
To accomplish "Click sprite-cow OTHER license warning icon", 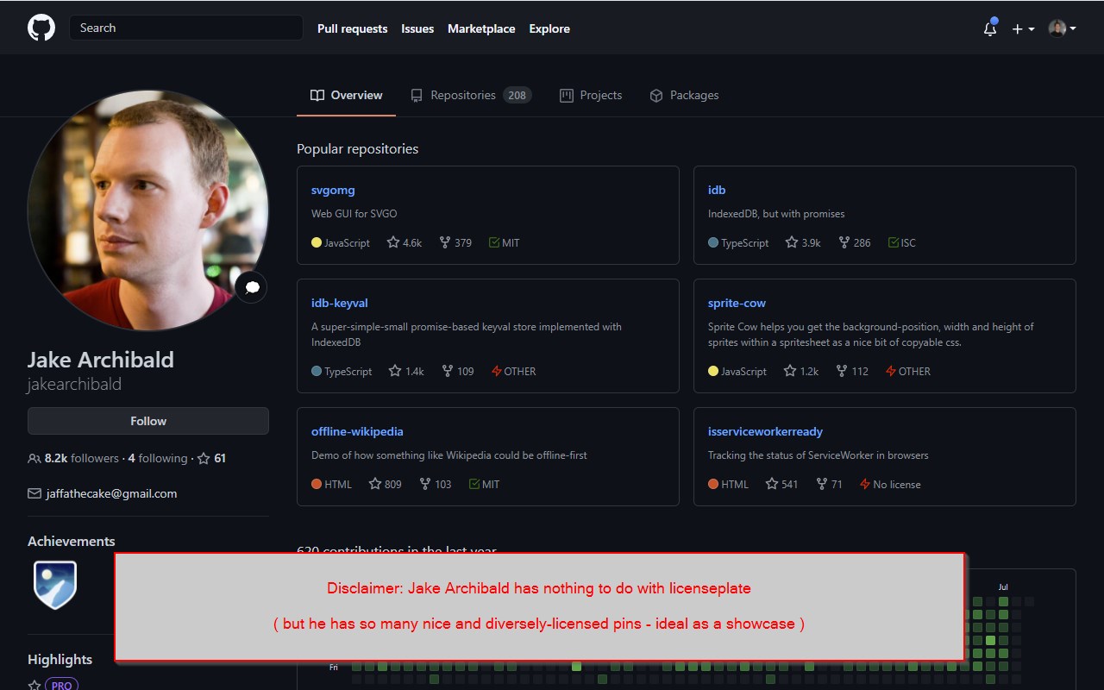I will point(891,371).
